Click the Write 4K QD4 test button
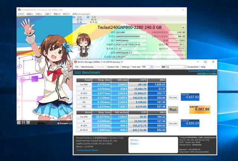The height and width of the screenshot is (161, 238). (x=84, y=125)
